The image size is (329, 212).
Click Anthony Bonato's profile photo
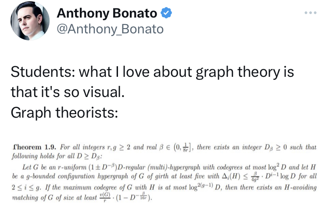[x=30, y=21]
